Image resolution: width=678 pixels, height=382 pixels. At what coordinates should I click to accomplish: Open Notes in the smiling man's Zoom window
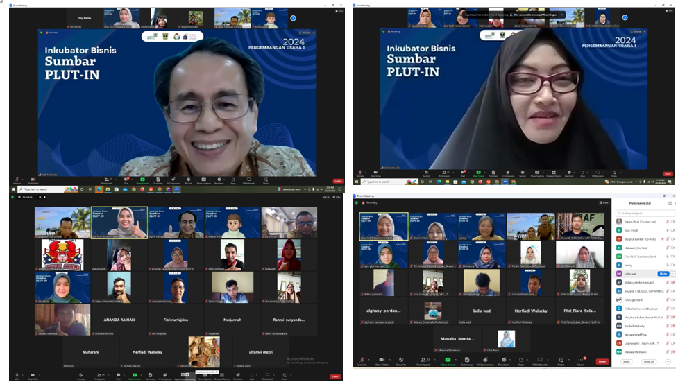266,181
